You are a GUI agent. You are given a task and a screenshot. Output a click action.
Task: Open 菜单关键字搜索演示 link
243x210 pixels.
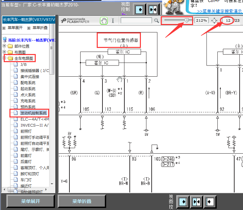pyautogui.click(x=219, y=11)
